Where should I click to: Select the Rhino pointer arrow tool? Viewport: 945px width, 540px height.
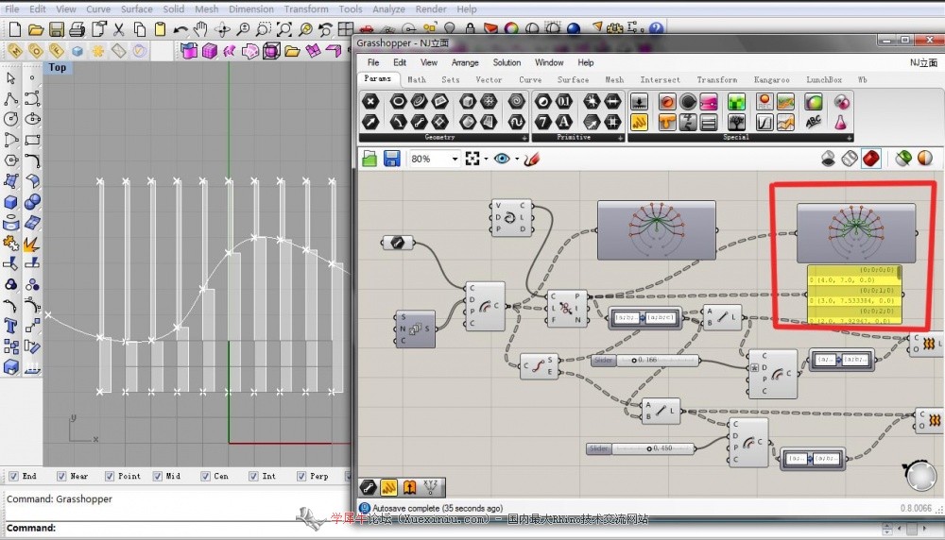coord(10,77)
